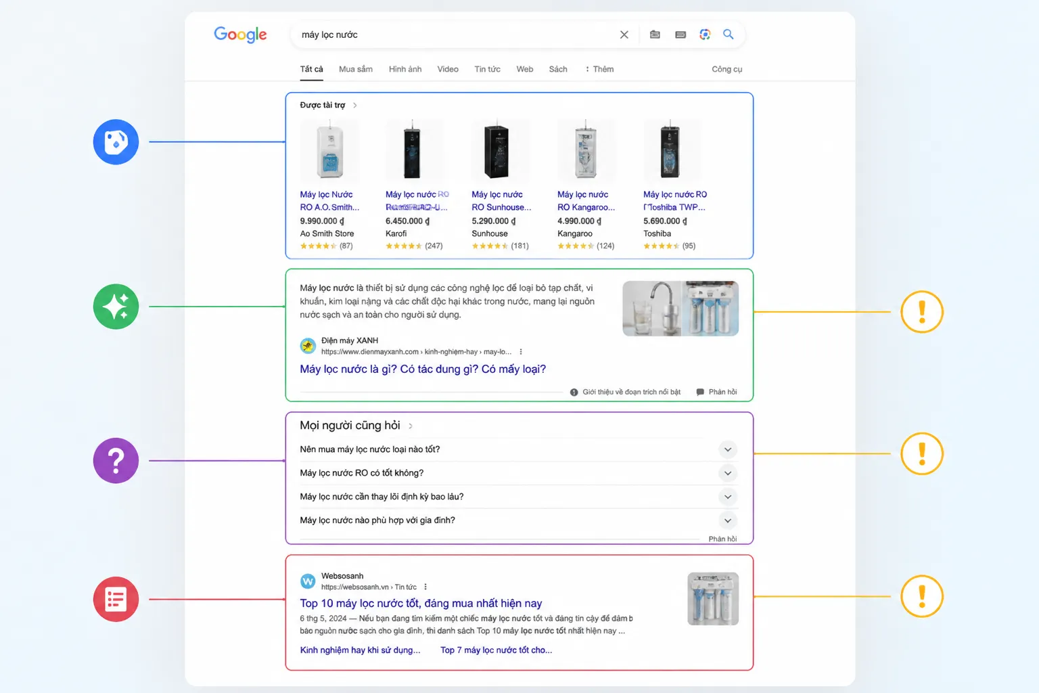1039x693 pixels.
Task: Click the Websosanh result thumbnail image
Action: (713, 599)
